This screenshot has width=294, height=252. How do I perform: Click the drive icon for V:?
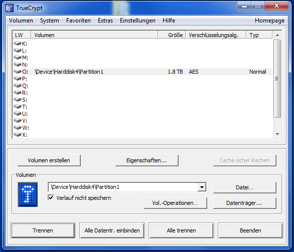pos(18,121)
